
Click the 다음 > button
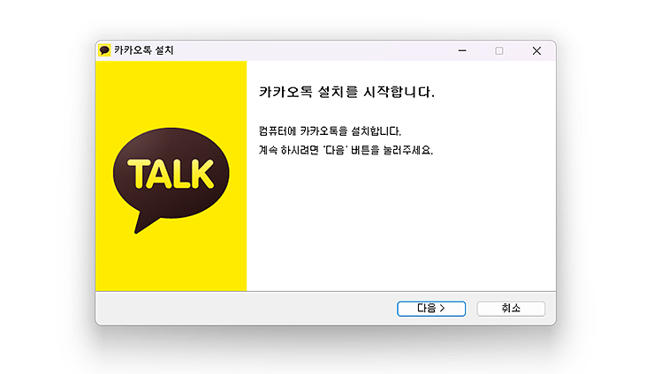(x=431, y=309)
